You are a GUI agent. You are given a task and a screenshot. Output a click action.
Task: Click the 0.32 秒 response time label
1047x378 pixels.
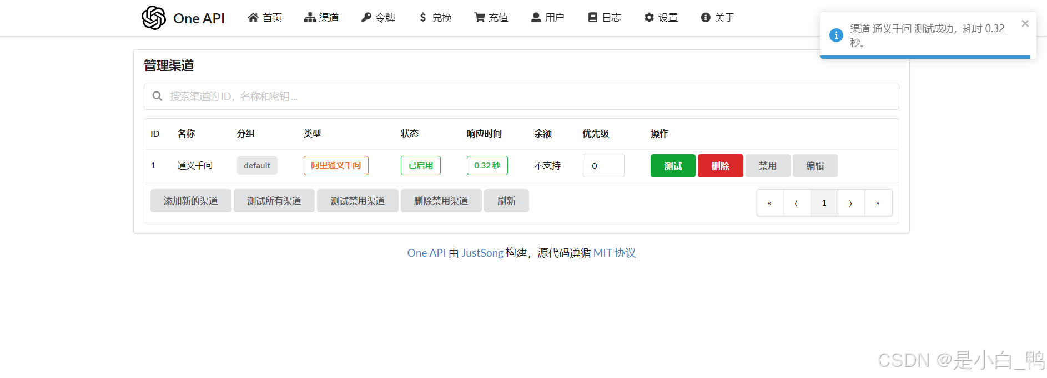(487, 166)
